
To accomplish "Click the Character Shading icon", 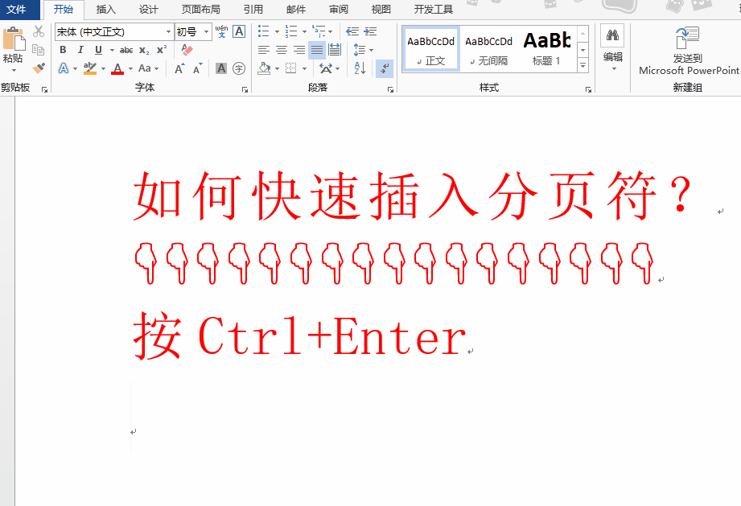I will (x=220, y=69).
